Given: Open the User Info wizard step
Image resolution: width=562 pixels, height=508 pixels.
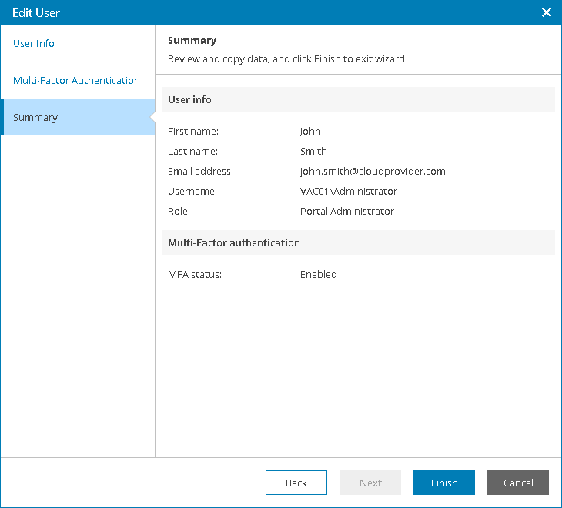Looking at the screenshot, I should [x=34, y=44].
